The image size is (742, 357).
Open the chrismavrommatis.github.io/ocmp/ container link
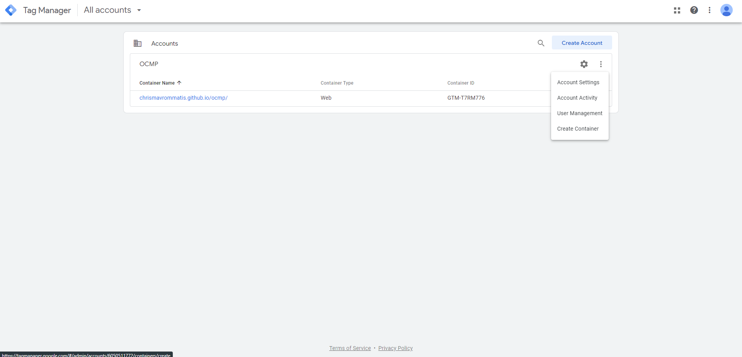pos(184,98)
